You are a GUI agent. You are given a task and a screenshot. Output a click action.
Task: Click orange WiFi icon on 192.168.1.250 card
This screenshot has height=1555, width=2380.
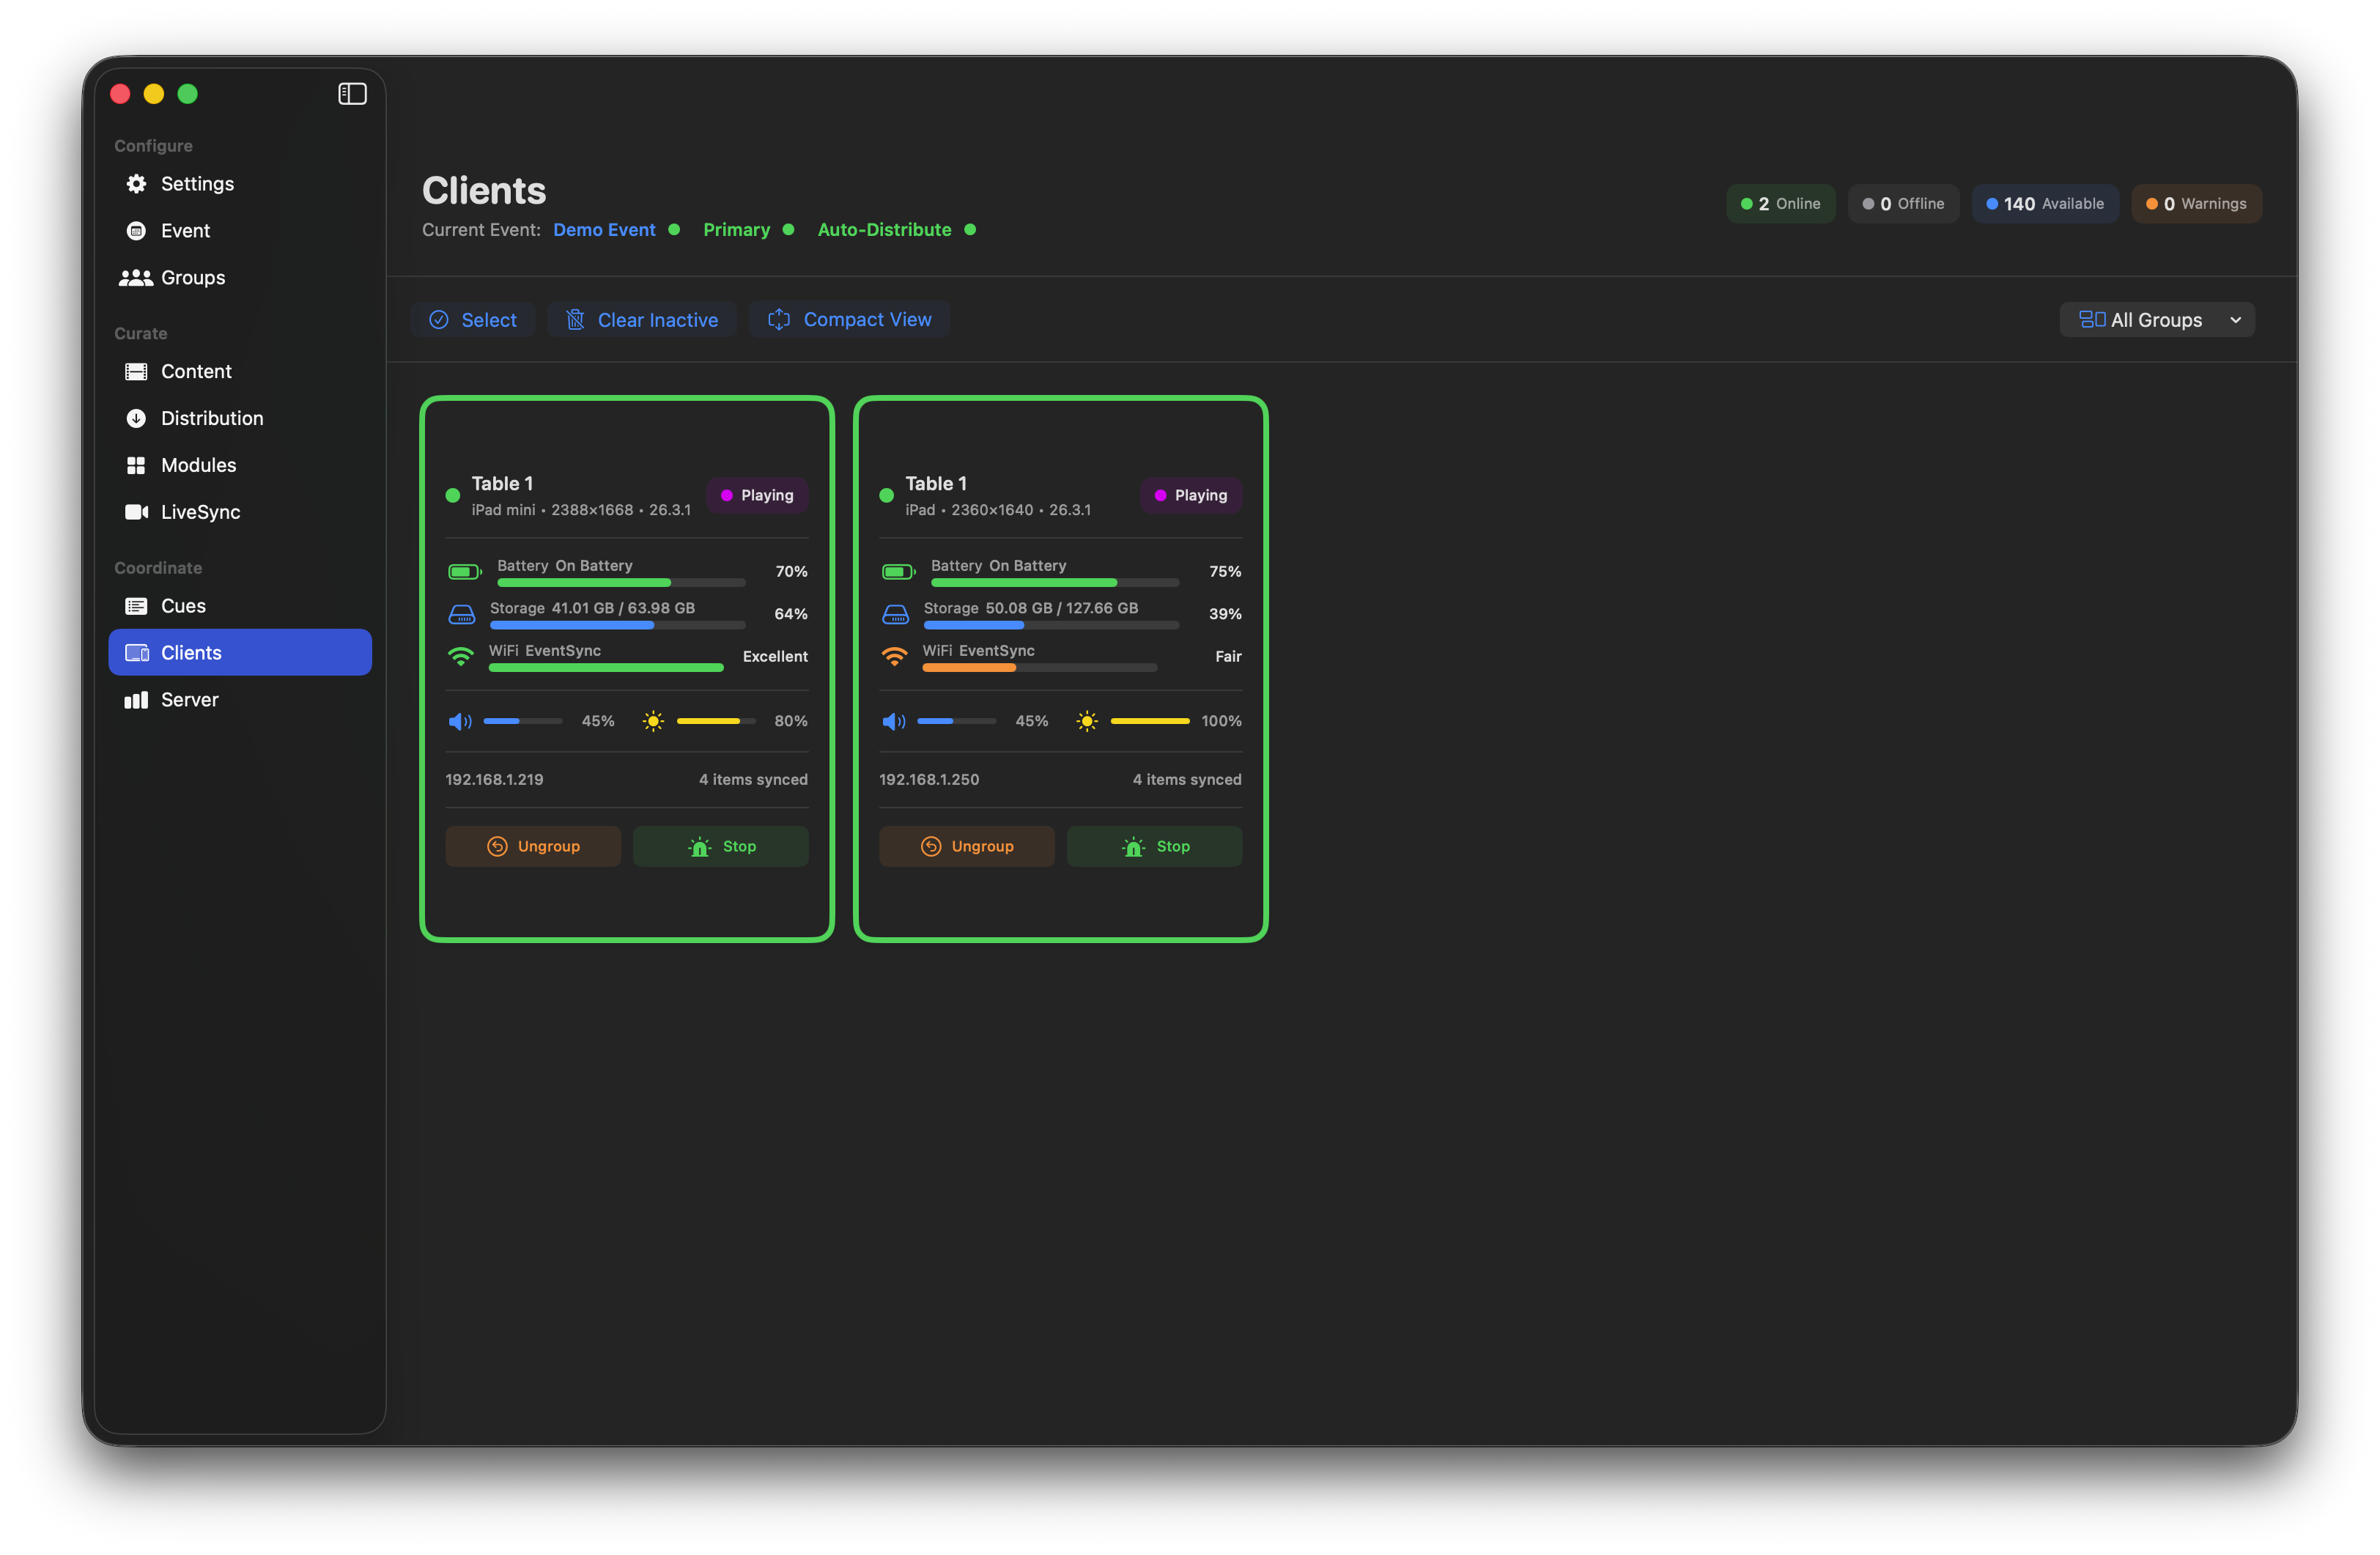(x=894, y=657)
